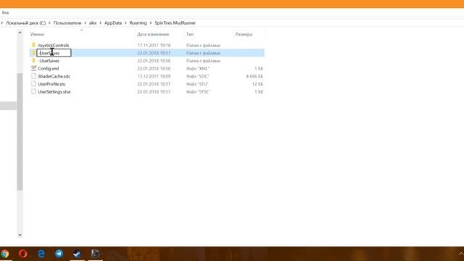Open Telegram from the taskbar
464x261 pixels.
click(59, 254)
